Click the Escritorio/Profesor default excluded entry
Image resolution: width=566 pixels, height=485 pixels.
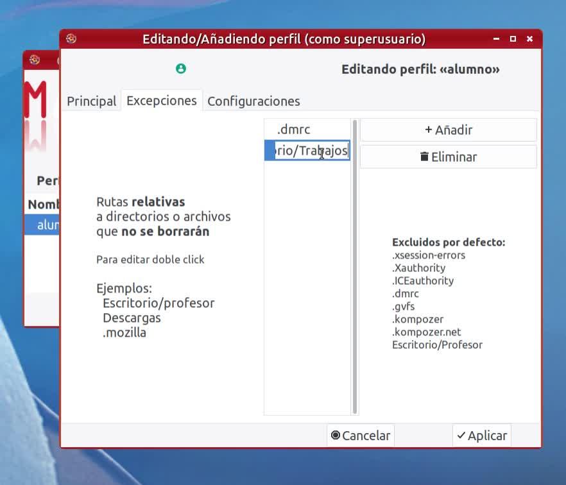tap(437, 345)
